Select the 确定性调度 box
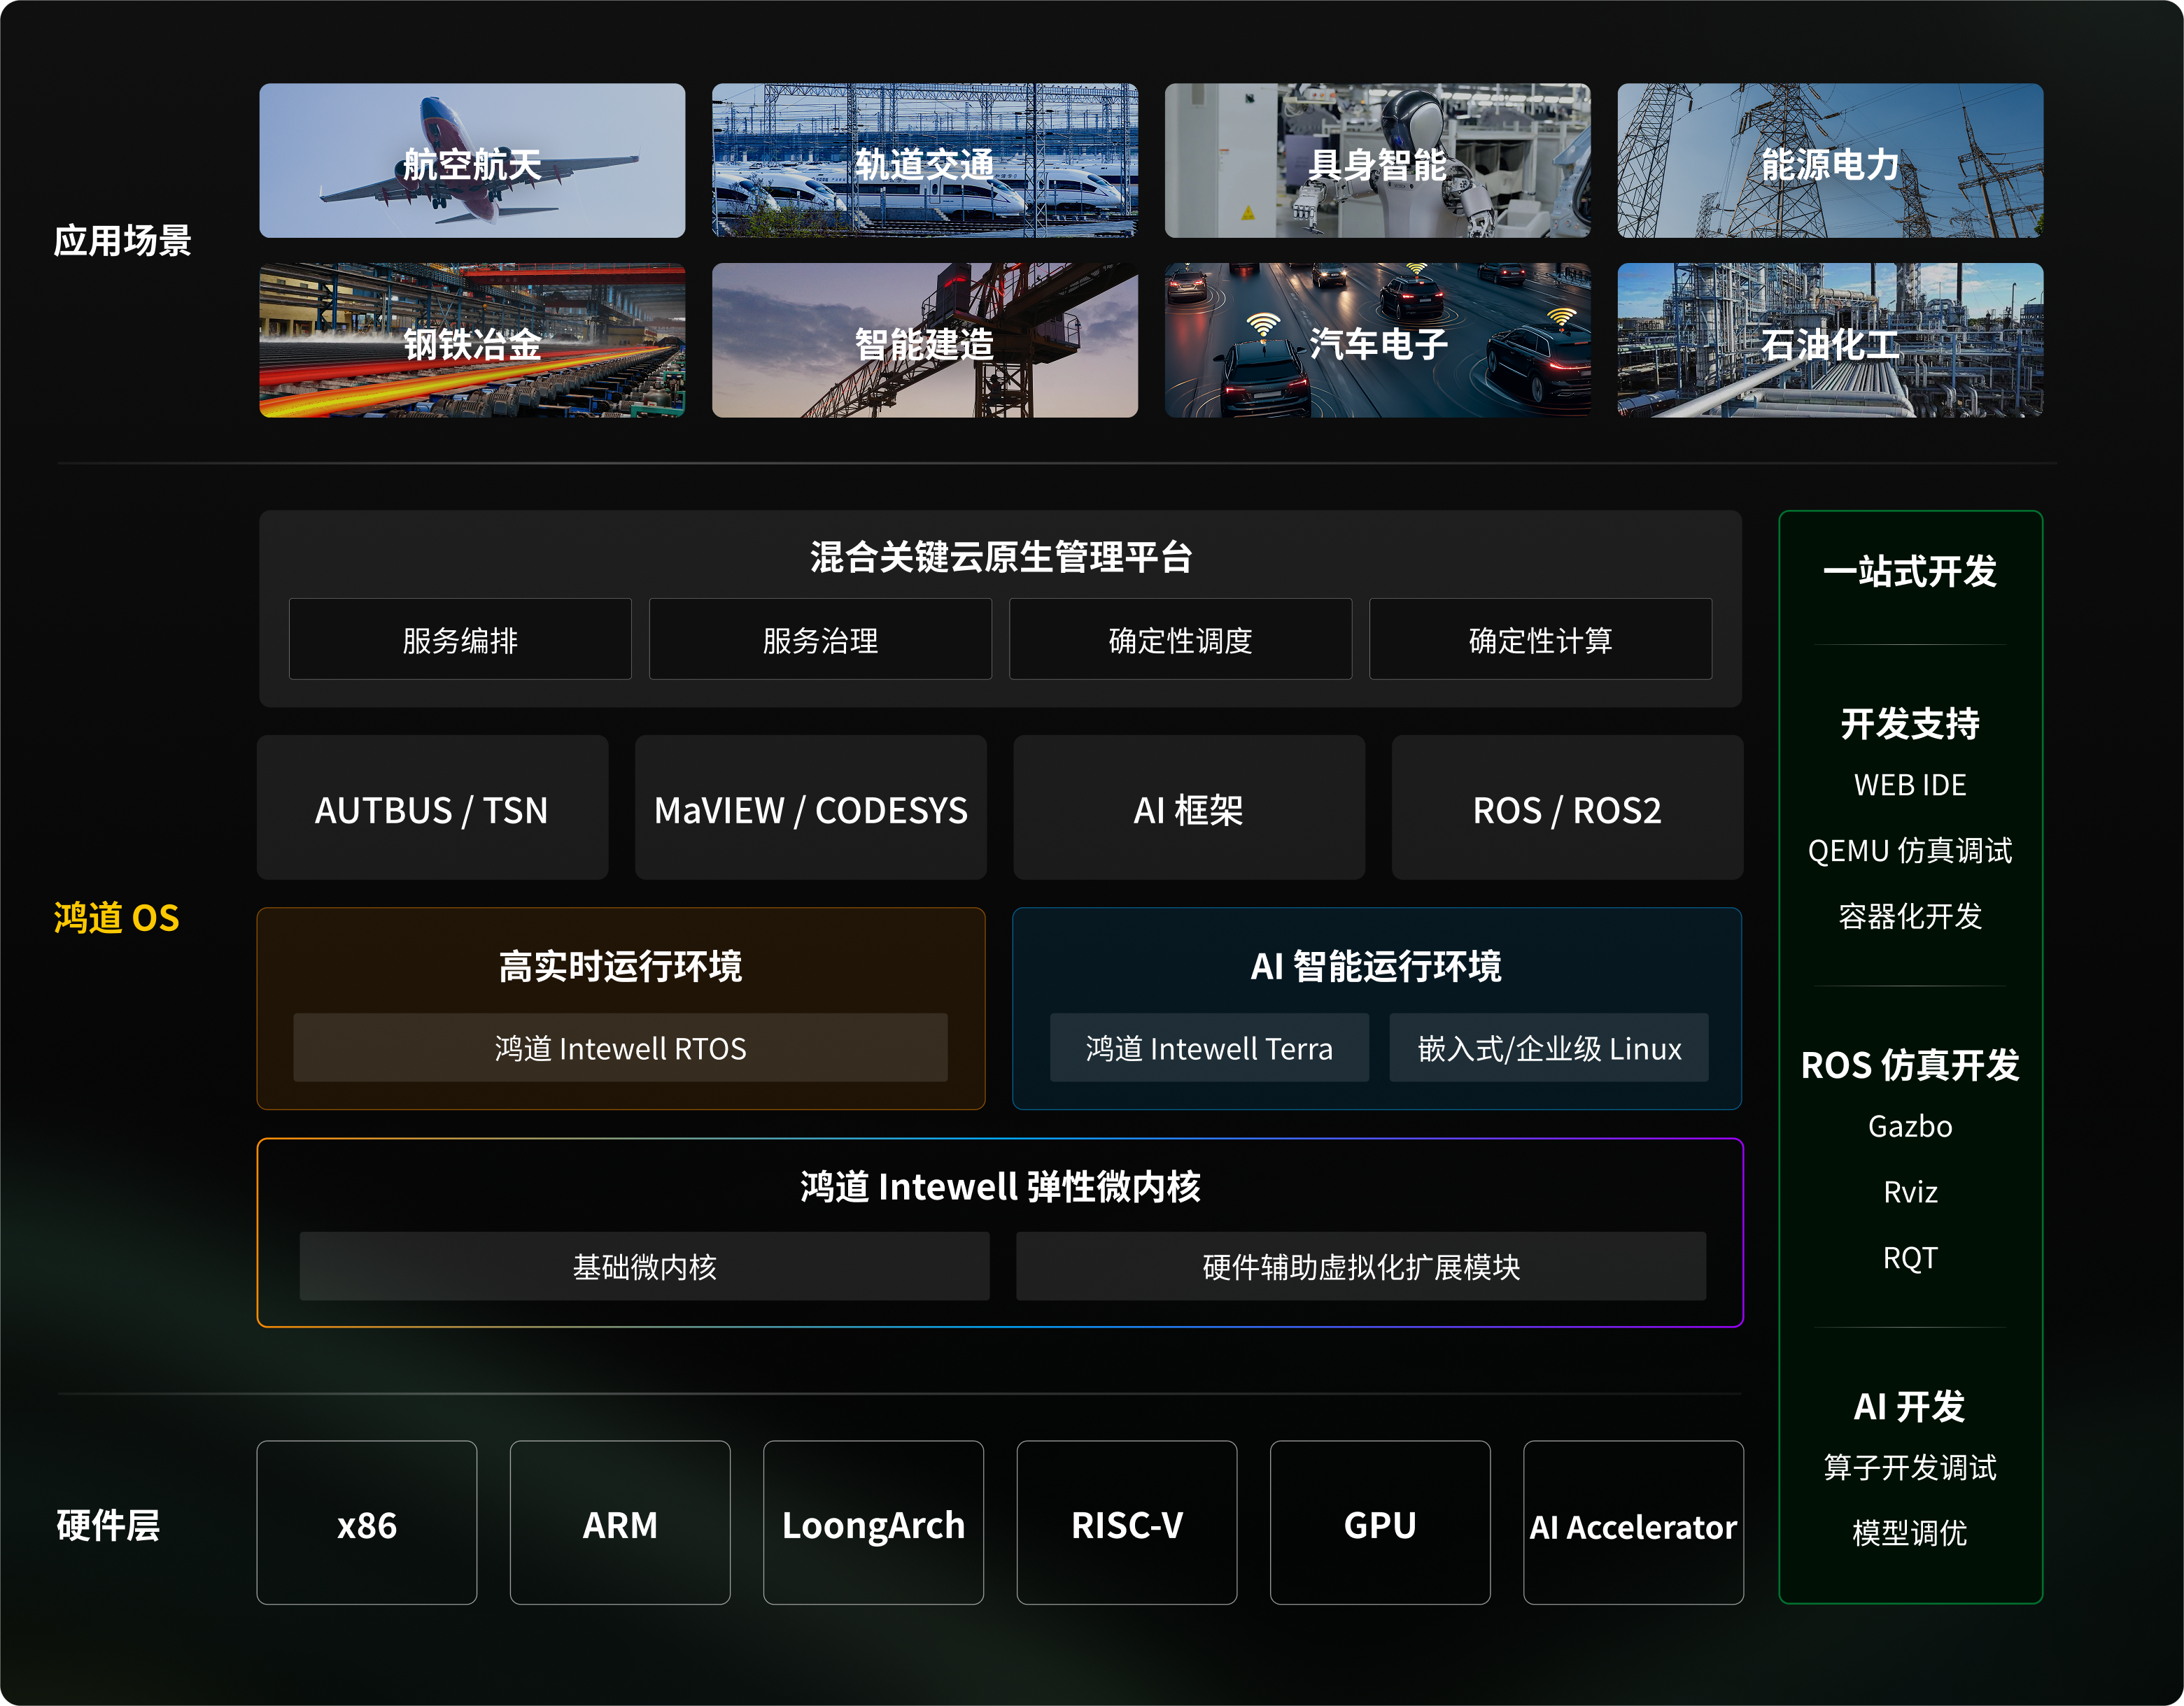 [x=1180, y=639]
